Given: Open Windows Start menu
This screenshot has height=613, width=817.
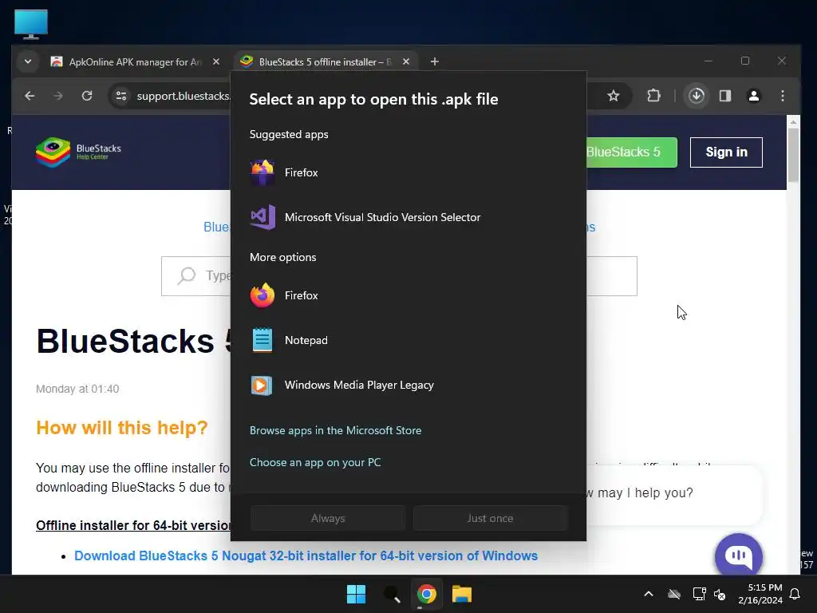Looking at the screenshot, I should coord(357,594).
